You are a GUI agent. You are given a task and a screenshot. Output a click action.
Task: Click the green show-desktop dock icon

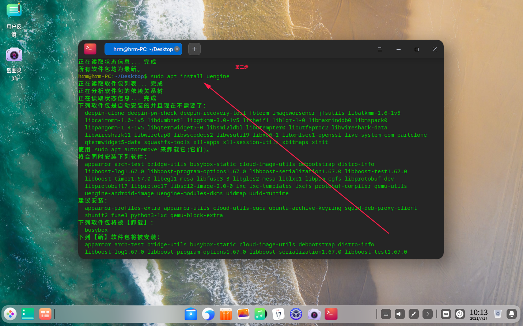point(28,314)
